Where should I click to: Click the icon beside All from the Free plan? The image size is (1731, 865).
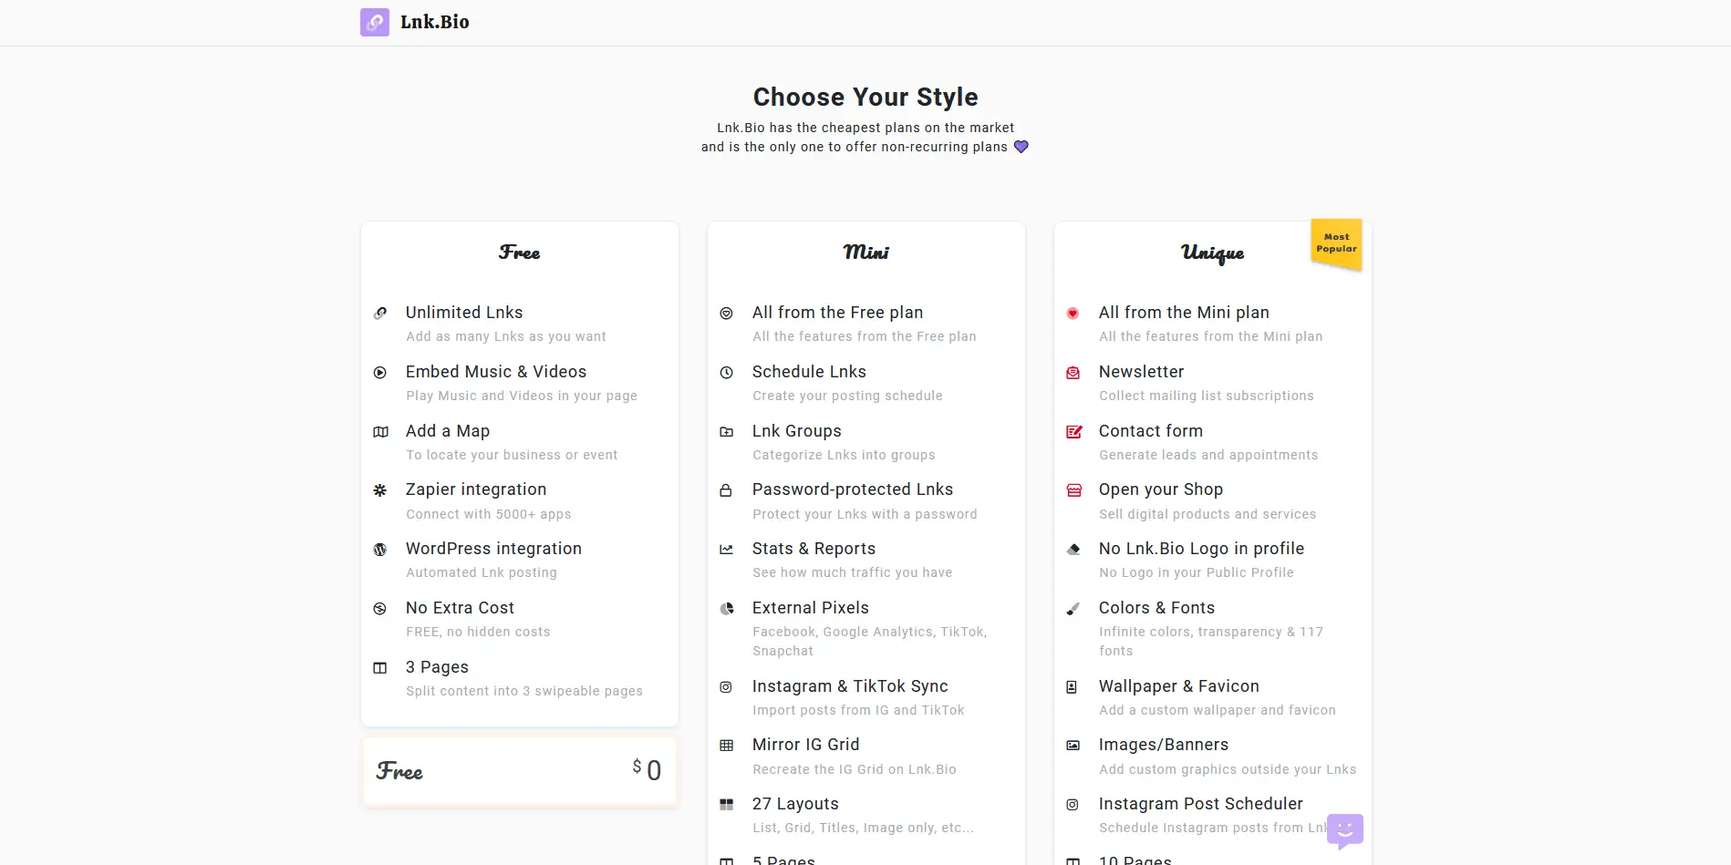pos(727,314)
